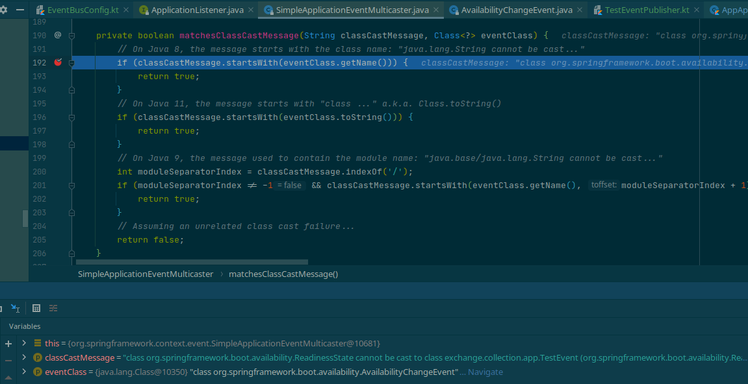
Task: Click the method name matchesClassCastMessage on line 190
Action: click(239, 35)
